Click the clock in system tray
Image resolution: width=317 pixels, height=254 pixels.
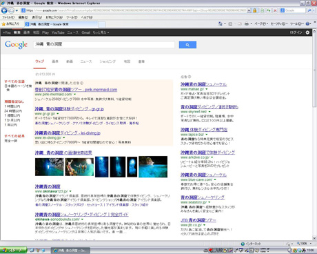click(x=310, y=250)
